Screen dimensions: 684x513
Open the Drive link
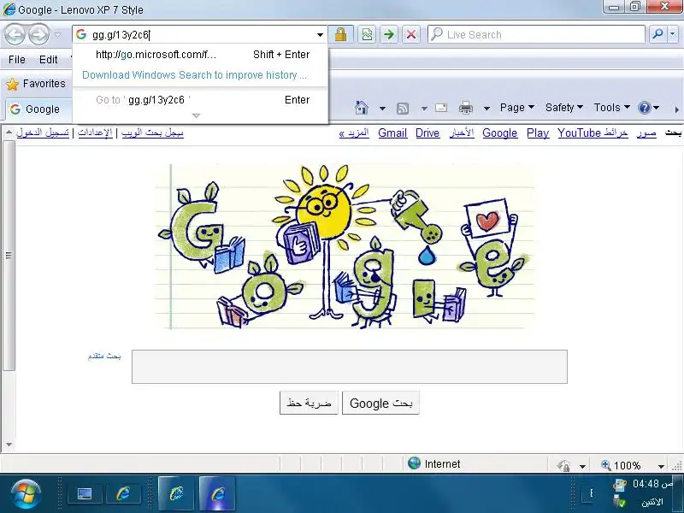[427, 133]
